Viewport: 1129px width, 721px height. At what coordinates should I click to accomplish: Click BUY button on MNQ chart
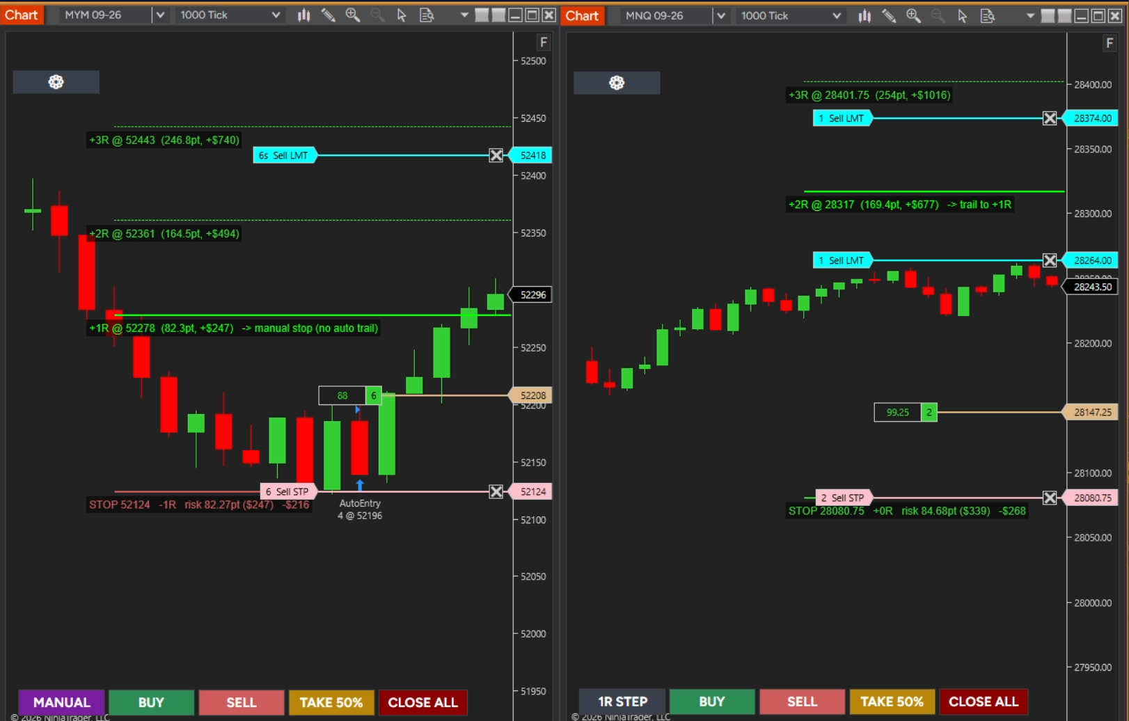(x=712, y=702)
